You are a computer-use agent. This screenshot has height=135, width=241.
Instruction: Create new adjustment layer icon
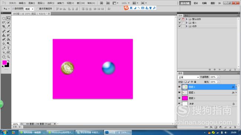[x=221, y=127]
